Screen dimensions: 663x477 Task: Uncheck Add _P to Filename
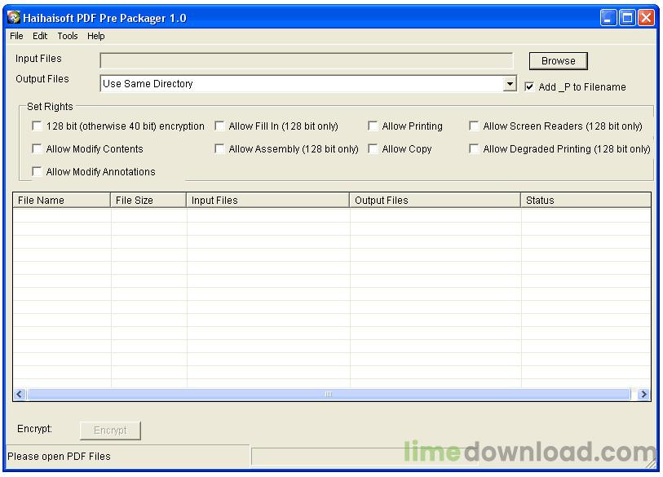[529, 86]
